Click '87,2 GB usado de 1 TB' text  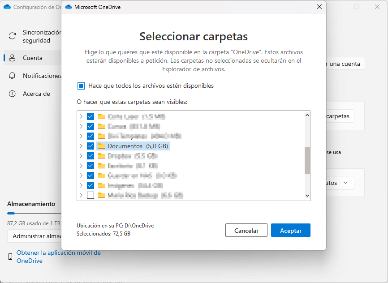(34, 223)
